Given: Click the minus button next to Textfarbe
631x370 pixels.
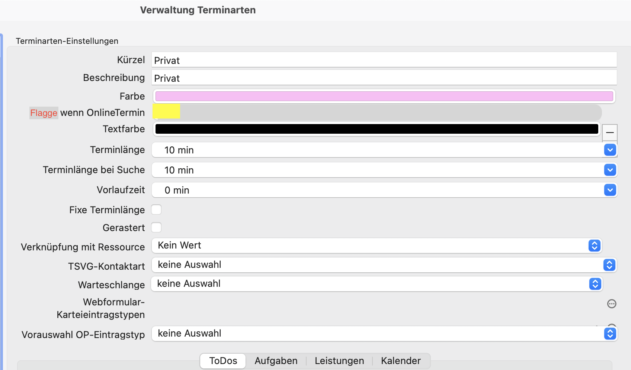Looking at the screenshot, I should (x=609, y=132).
